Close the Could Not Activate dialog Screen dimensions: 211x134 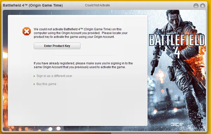203,6
